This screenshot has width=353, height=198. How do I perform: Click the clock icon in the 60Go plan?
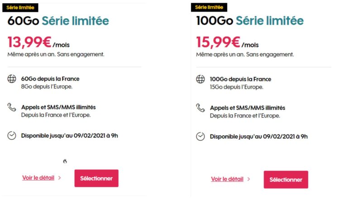pos(12,135)
